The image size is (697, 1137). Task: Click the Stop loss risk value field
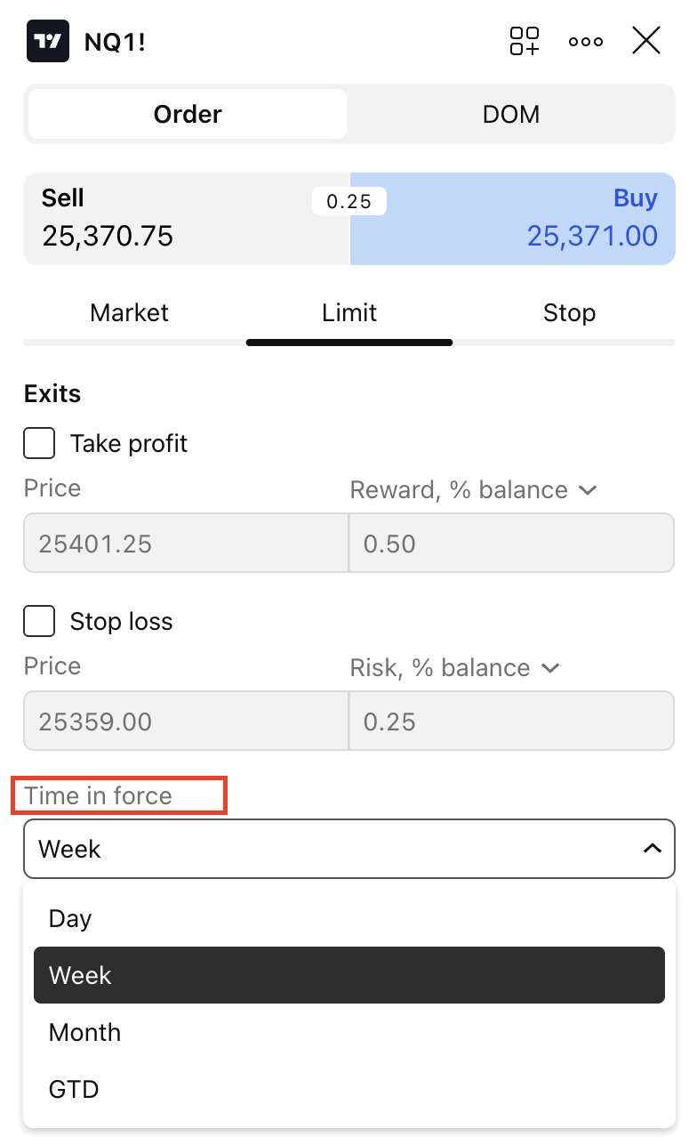click(x=512, y=722)
